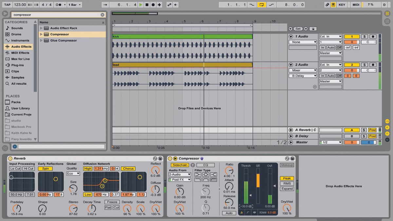This screenshot has height=221, width=393.
Task: Expand the Compressor folder in the browser
Action: coord(41,34)
